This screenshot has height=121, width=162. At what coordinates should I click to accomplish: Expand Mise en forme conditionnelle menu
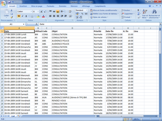104,10
